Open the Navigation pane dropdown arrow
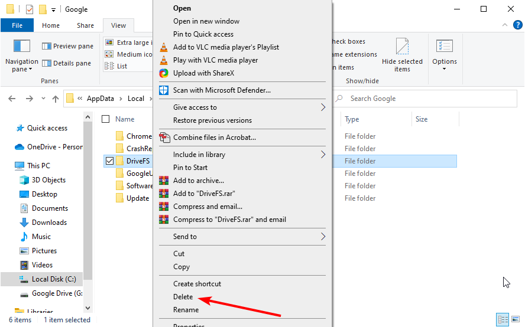This screenshot has height=327, width=525. click(x=31, y=69)
